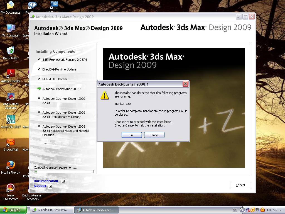The image size is (285, 214).
Task: Open the AutoCAD 2007 desktop shortcut
Action: click(11, 120)
